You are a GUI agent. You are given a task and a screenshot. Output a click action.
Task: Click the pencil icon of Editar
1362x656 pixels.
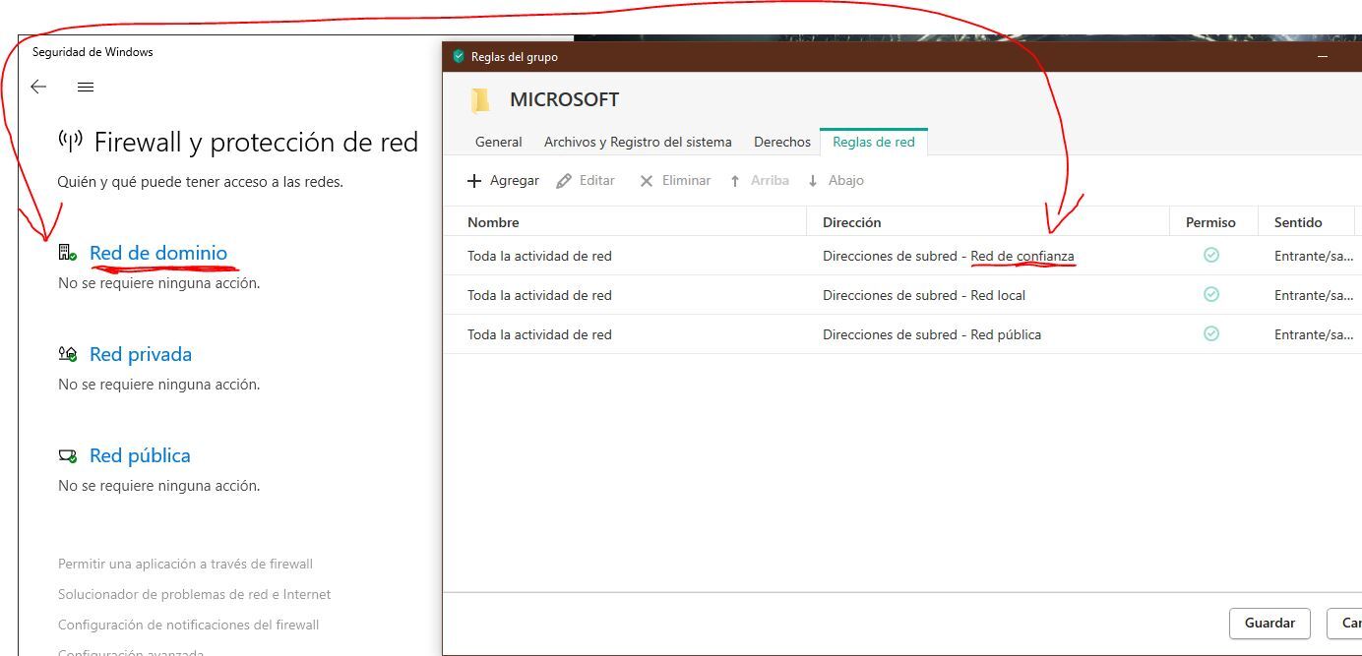point(564,181)
